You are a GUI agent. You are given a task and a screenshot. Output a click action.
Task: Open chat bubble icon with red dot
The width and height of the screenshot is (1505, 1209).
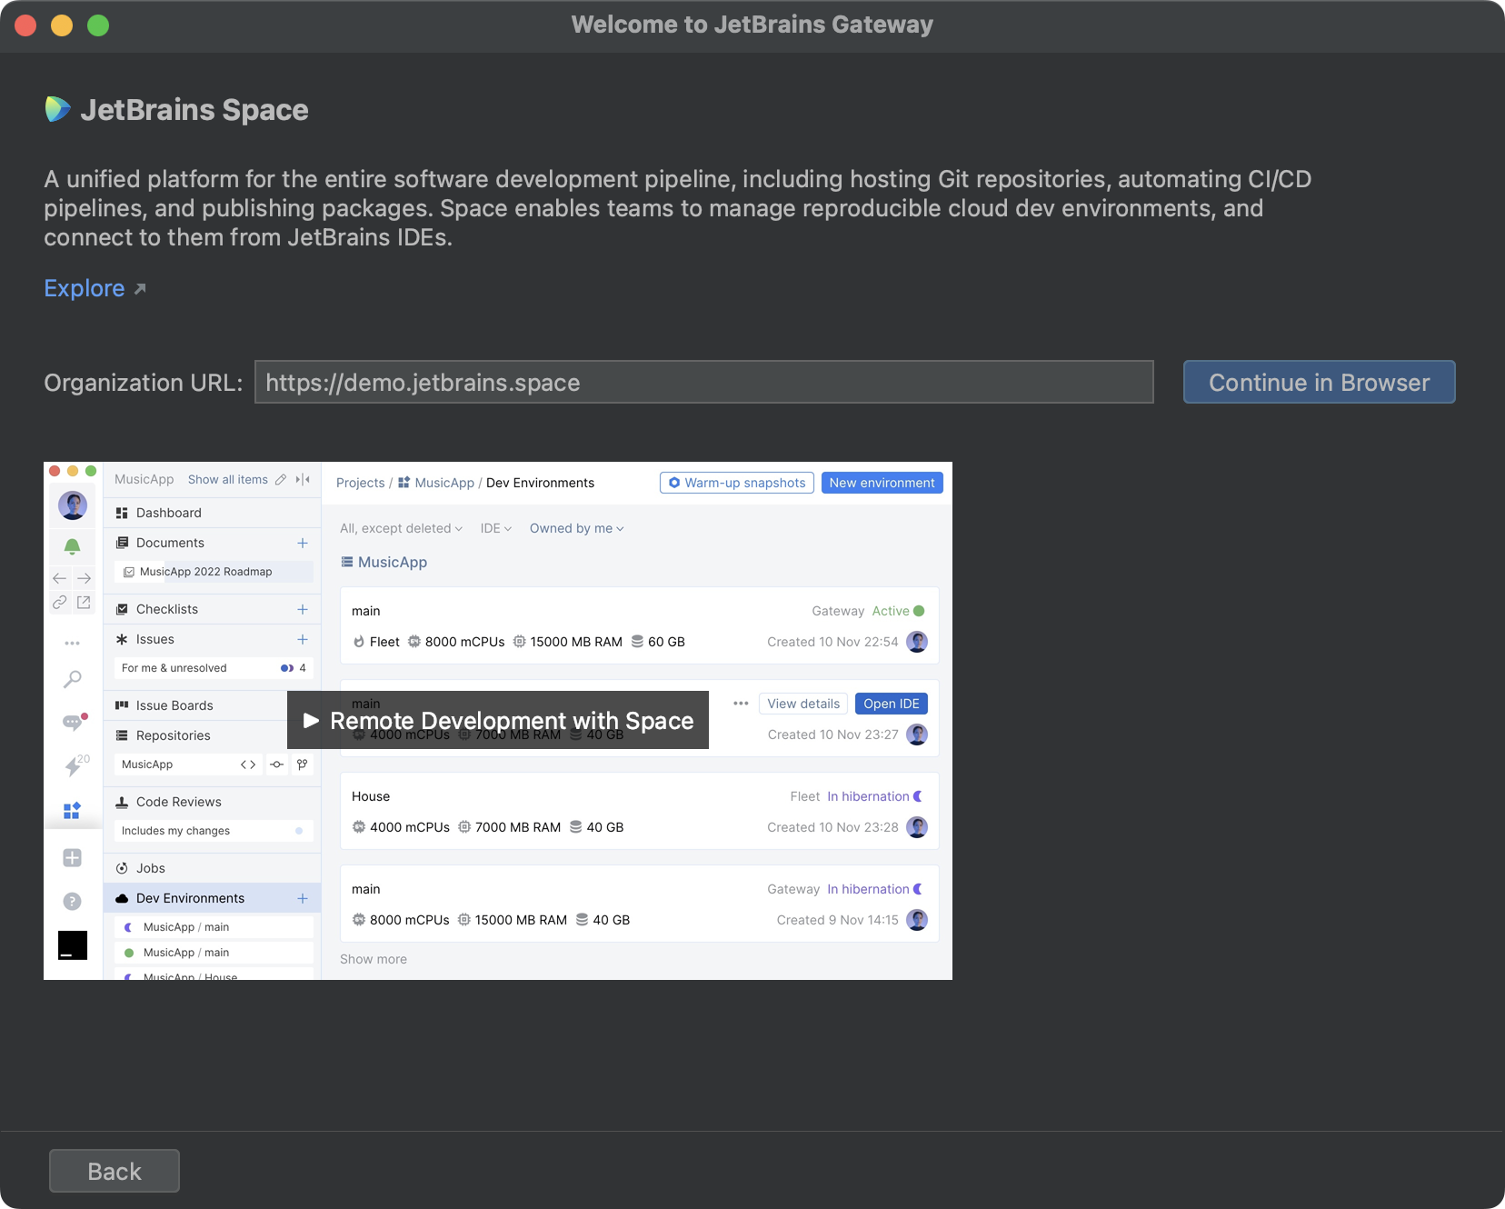click(73, 722)
